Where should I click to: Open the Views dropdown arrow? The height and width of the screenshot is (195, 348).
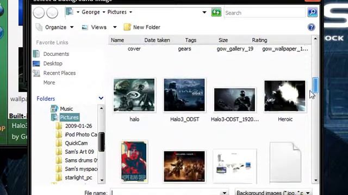[115, 27]
